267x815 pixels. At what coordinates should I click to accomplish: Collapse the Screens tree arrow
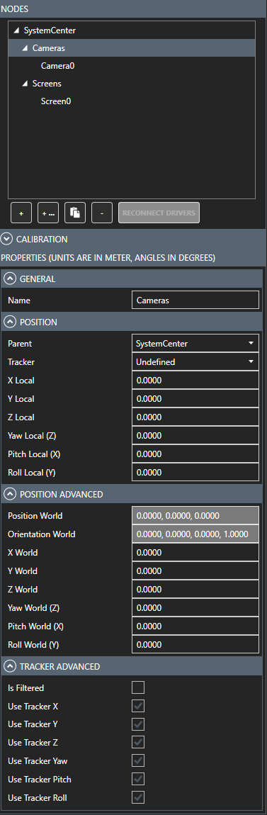pos(25,84)
